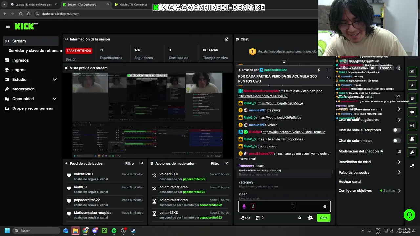Open the vt.tiktok.com link in chat
420x236 pixels.
[x=263, y=96]
